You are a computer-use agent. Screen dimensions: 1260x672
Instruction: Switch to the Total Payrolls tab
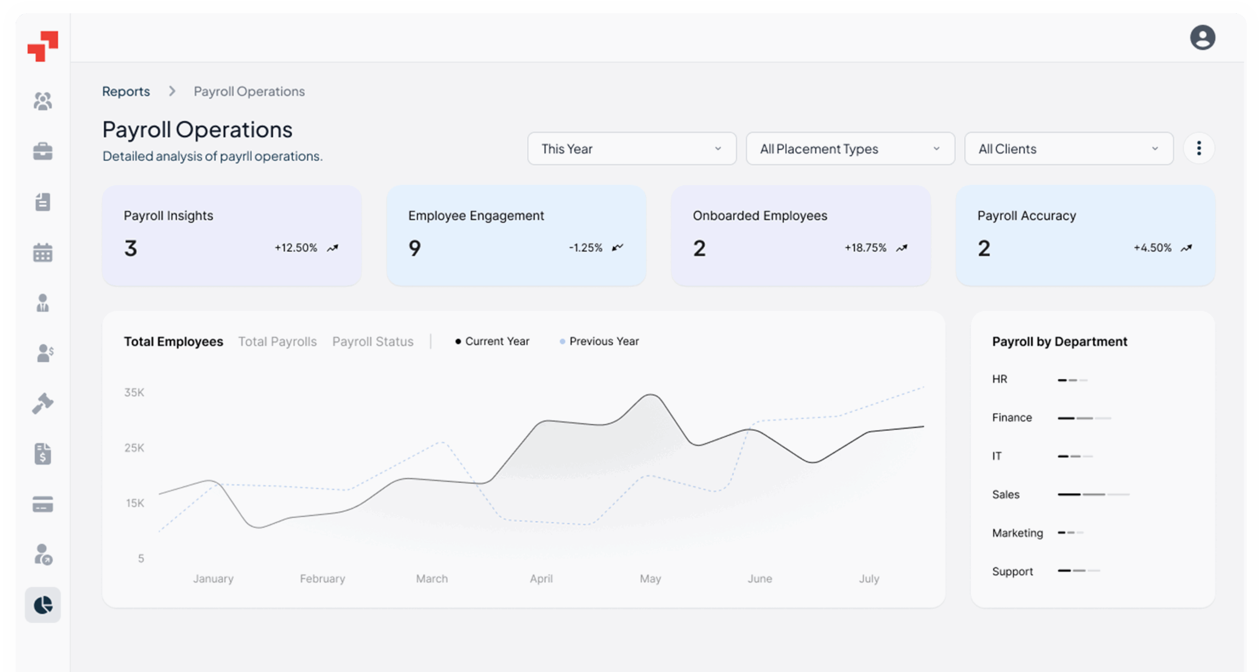pyautogui.click(x=278, y=341)
